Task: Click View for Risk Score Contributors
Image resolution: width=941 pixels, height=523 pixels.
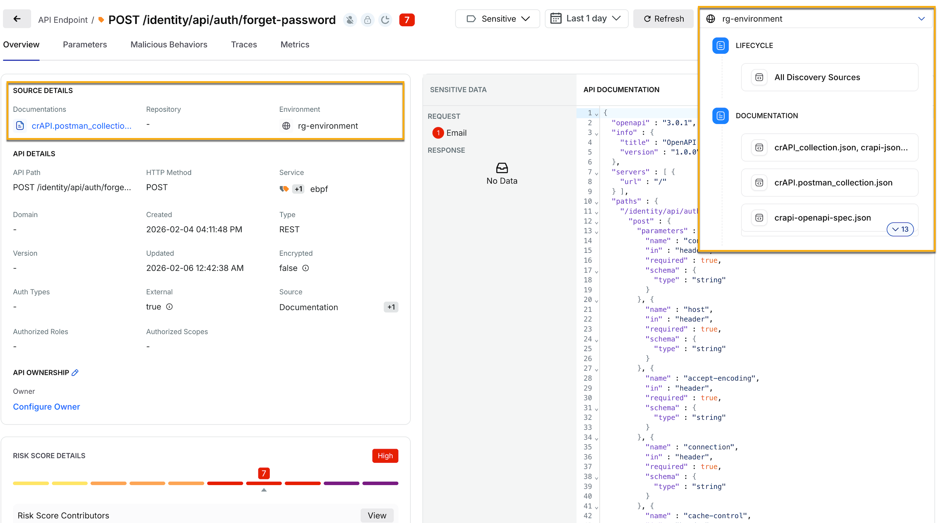Action: pyautogui.click(x=377, y=515)
